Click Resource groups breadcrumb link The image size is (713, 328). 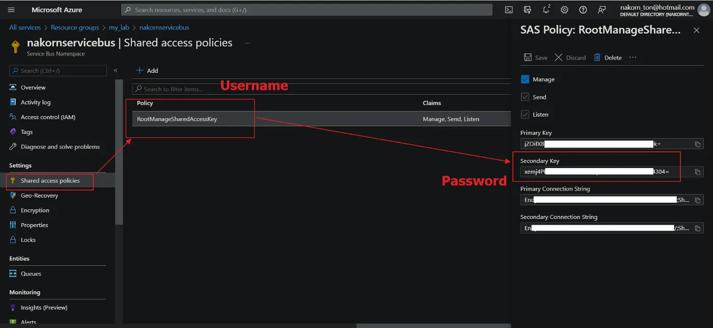(75, 28)
